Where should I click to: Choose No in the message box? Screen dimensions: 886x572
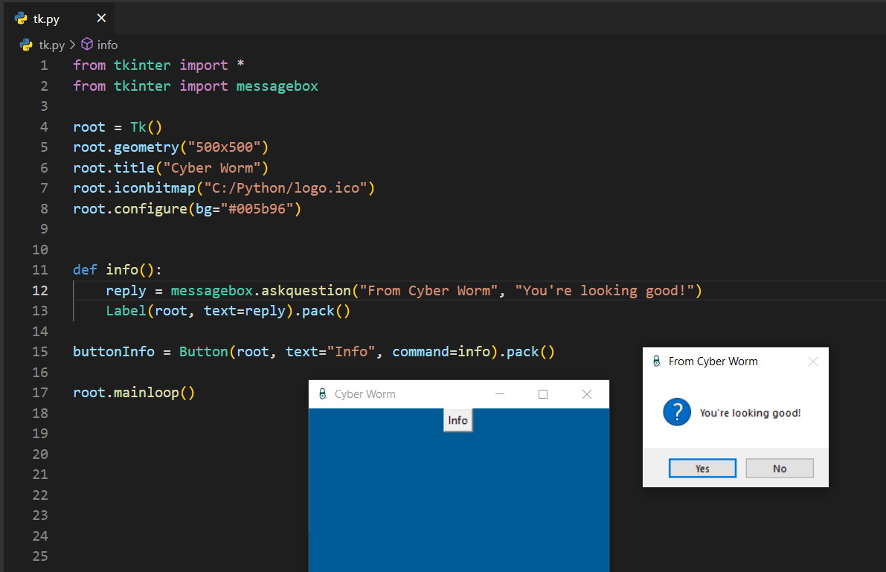779,469
